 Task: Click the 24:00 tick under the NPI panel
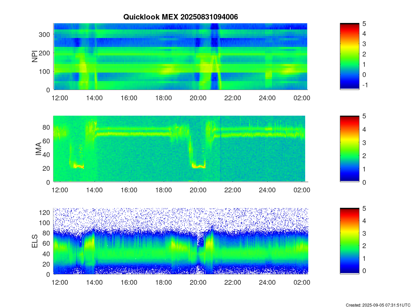[x=267, y=98]
